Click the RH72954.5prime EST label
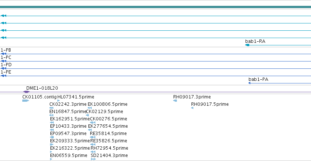The image size is (311, 161). (x=109, y=148)
